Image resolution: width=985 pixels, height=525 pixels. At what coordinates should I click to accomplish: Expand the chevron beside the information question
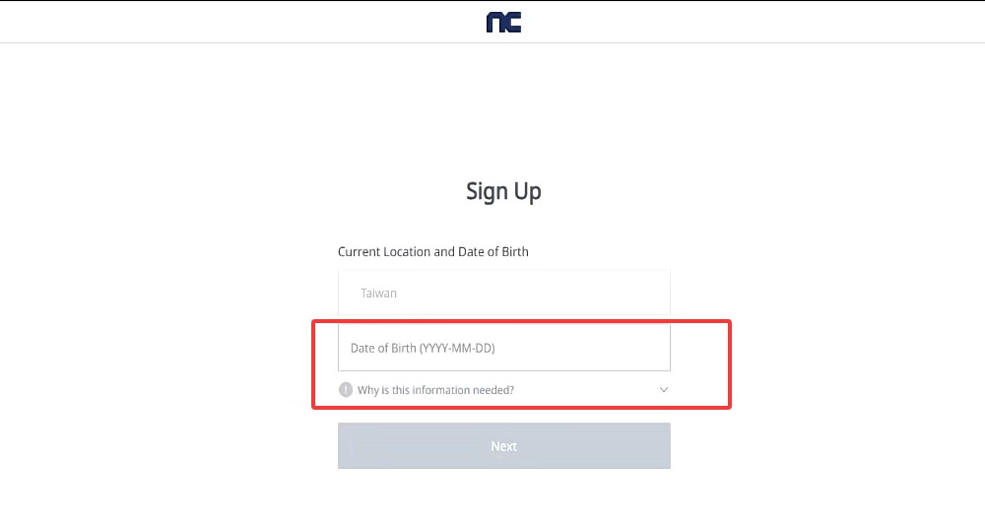pyautogui.click(x=663, y=390)
